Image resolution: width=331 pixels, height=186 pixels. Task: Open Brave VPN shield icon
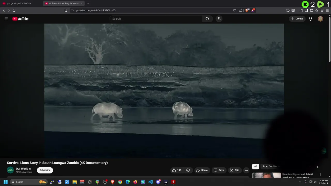(x=322, y=10)
